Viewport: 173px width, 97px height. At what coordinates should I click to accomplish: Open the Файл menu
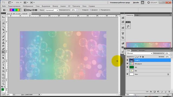point(4,6)
